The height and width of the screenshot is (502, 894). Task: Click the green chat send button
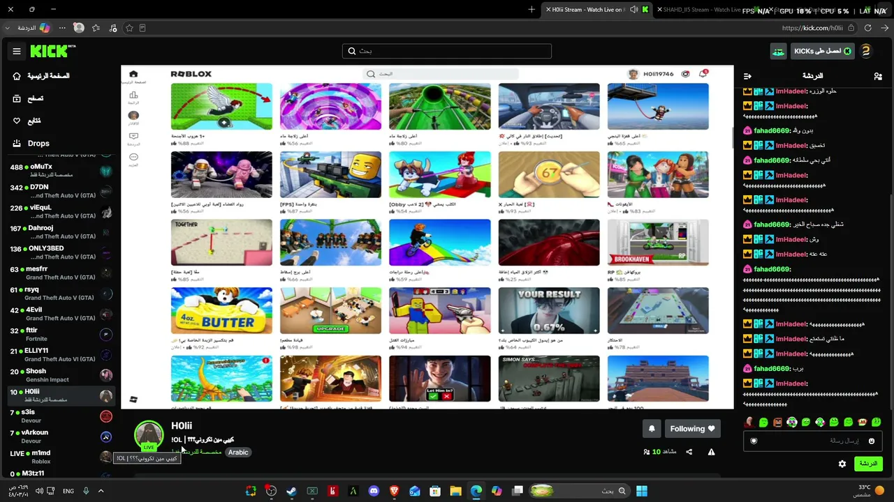pos(868,464)
